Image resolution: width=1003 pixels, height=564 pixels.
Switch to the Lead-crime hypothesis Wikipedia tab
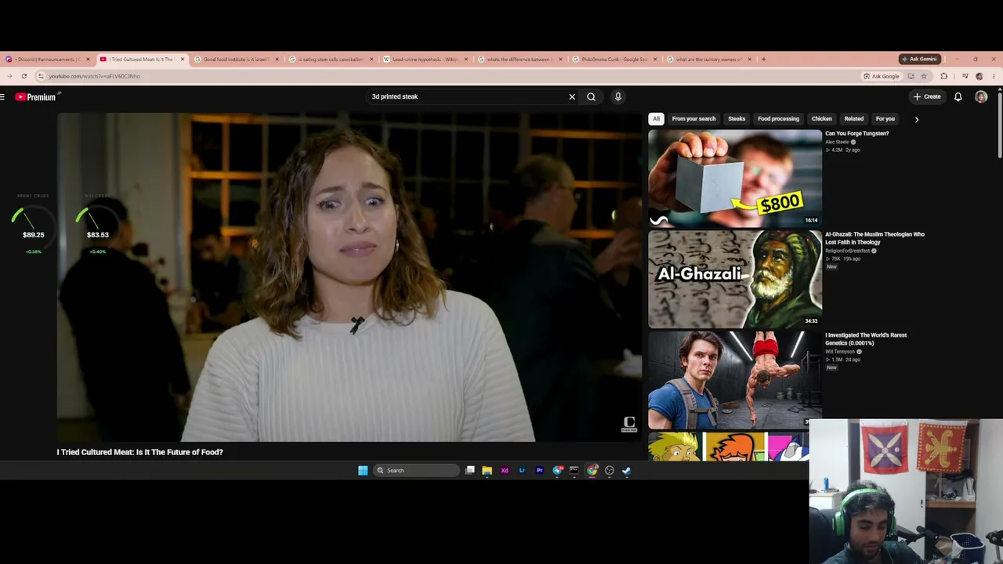click(x=424, y=60)
